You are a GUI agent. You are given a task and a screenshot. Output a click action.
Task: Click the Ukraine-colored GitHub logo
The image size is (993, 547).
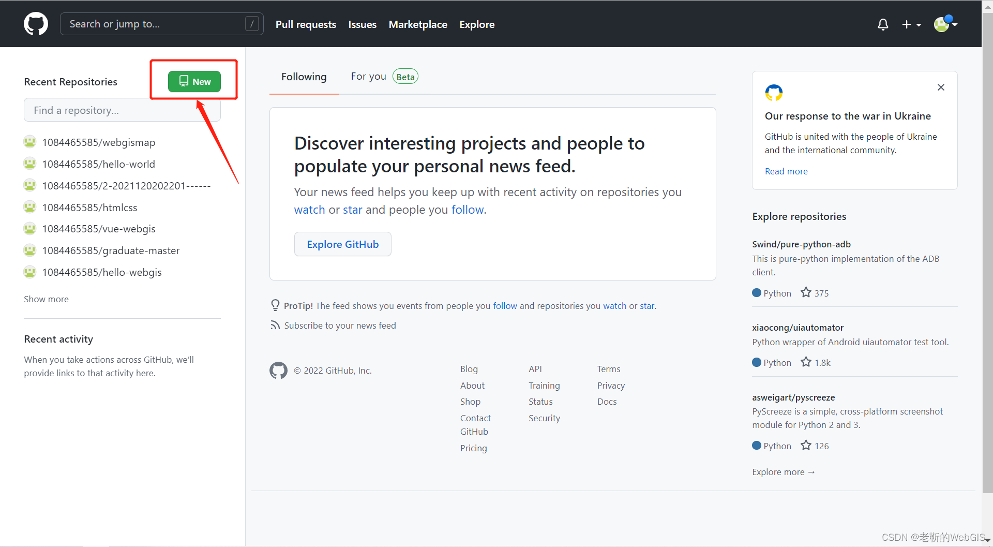coord(774,93)
